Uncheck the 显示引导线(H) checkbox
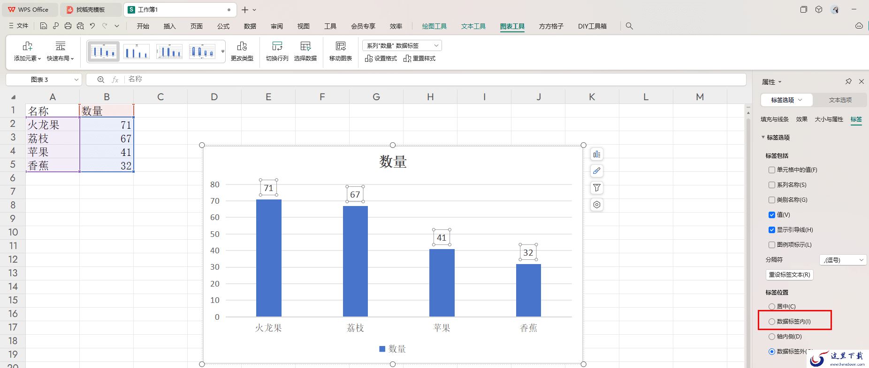Image resolution: width=869 pixels, height=368 pixels. [772, 230]
